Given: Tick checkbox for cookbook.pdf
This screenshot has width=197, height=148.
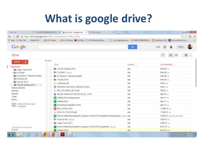Looking at the screenshot, I should pos(47,83).
